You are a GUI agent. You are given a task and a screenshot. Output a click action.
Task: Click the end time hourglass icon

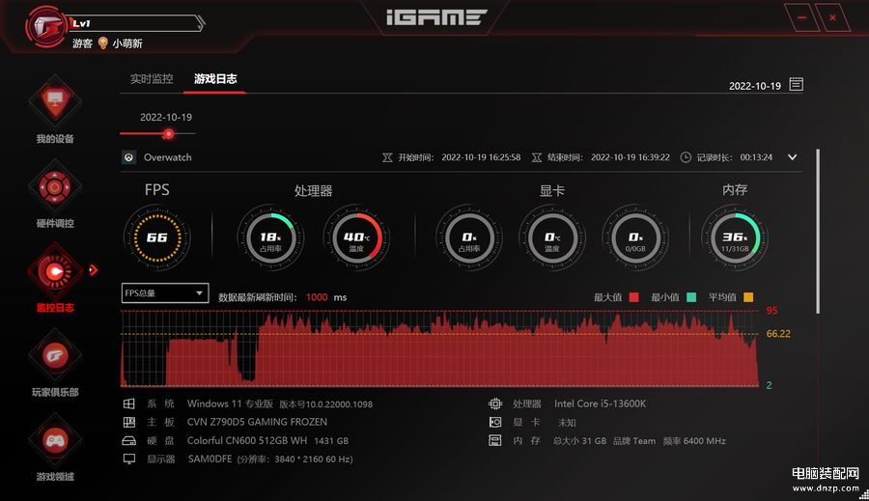click(537, 158)
